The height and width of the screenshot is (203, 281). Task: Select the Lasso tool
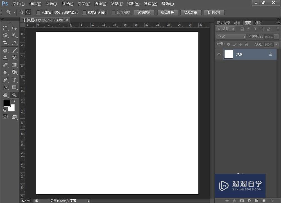[5, 35]
